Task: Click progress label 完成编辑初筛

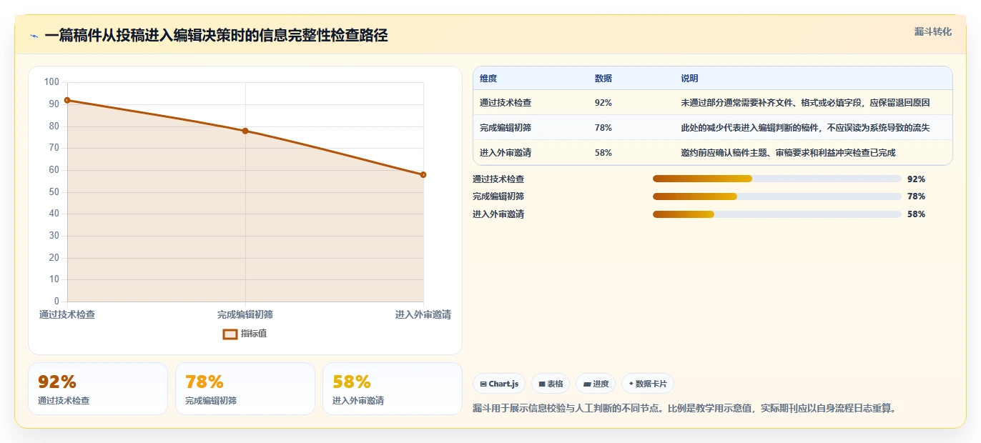Action: 498,196
